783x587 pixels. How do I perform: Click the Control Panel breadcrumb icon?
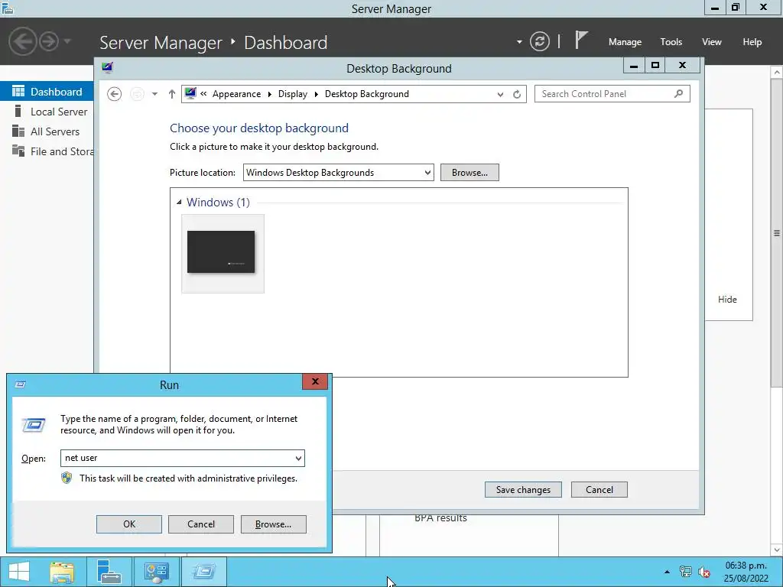pos(190,93)
